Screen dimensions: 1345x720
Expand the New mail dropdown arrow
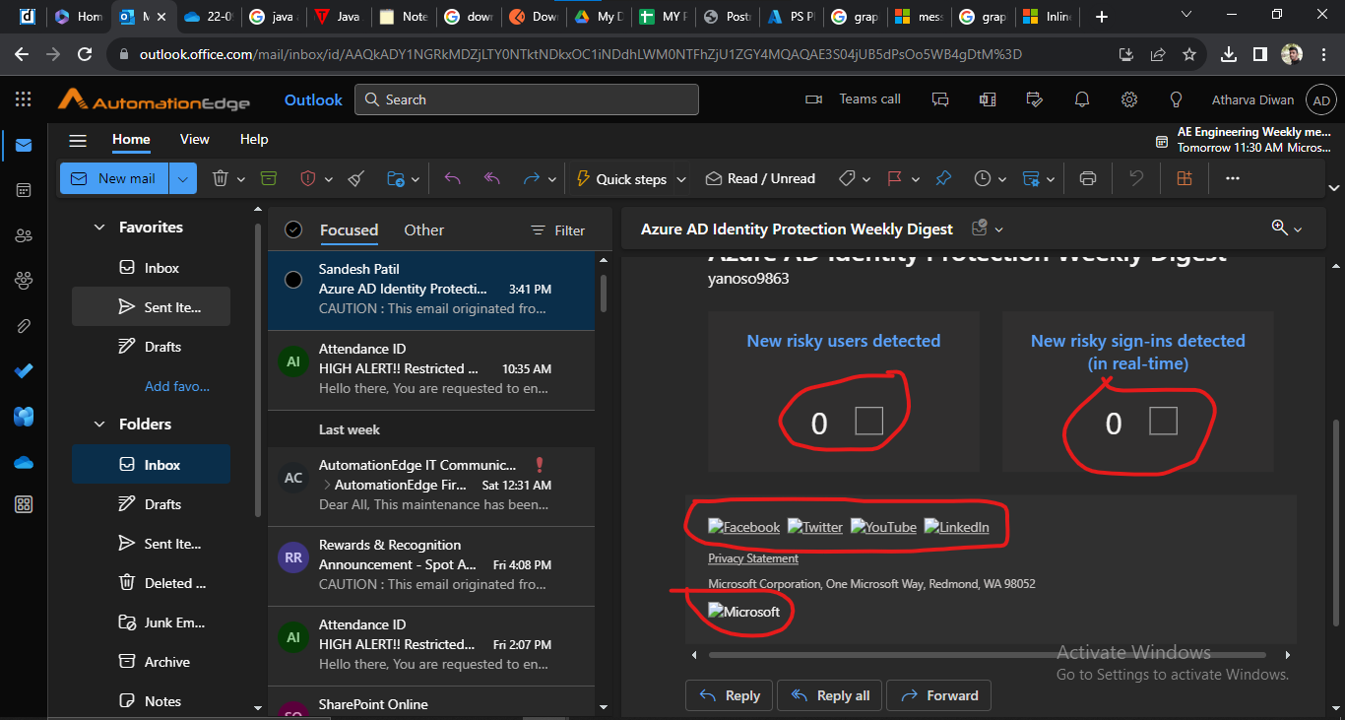click(183, 178)
